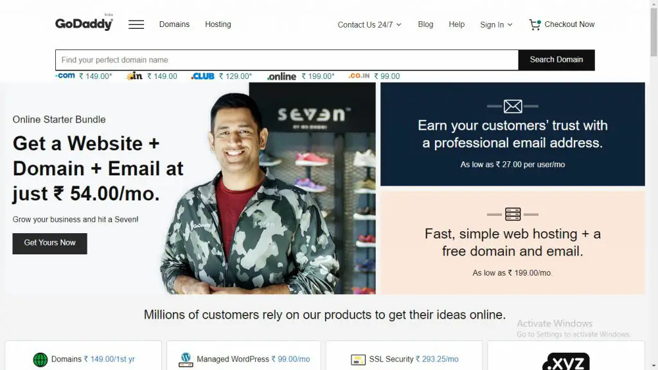Click "Grow your business and hit a Seven!" text
Viewport: 658px width, 370px height.
pos(76,220)
